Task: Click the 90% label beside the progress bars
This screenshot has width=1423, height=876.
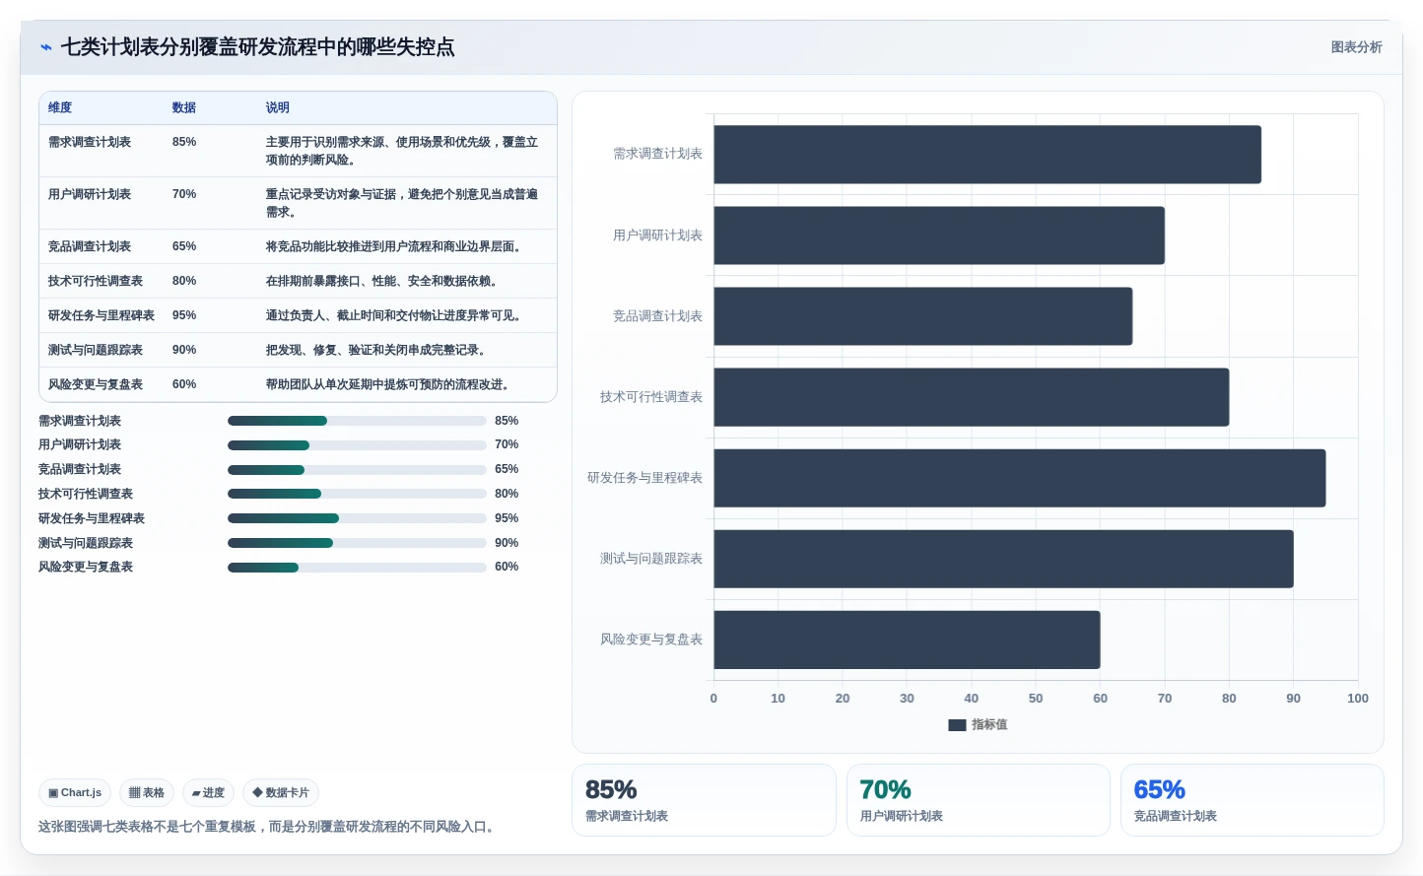Action: point(507,543)
